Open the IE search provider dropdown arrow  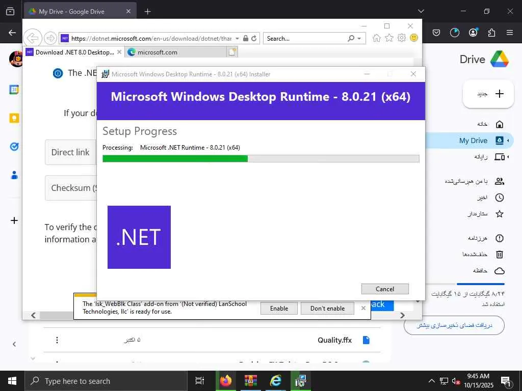pyautogui.click(x=359, y=39)
